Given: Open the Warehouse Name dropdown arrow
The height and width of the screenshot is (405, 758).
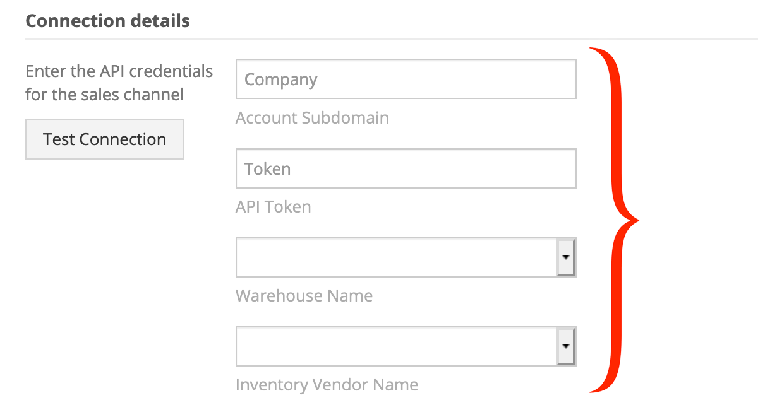Looking at the screenshot, I should pos(566,257).
